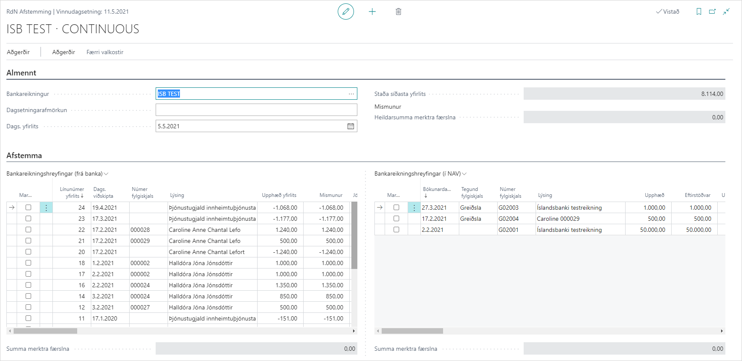The image size is (742, 361).
Task: Click horizontal scrollbar thumb of bank statement grid
Action: (45, 331)
